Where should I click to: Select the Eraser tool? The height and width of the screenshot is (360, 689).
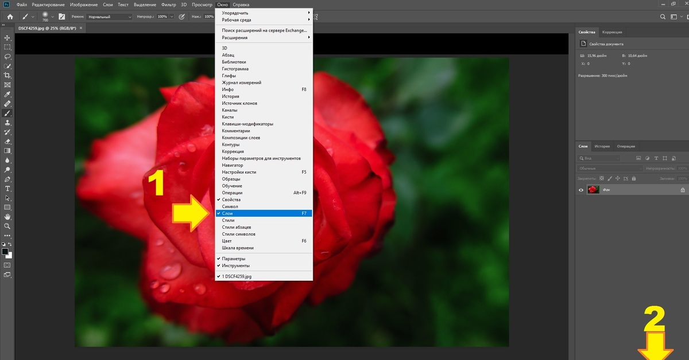click(x=7, y=142)
